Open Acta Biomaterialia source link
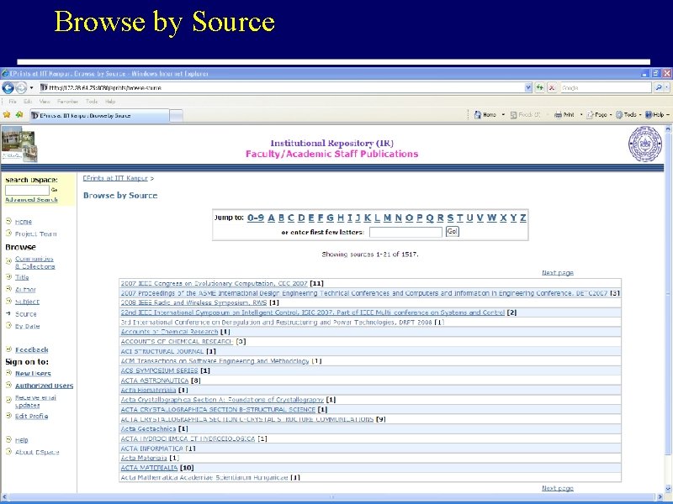The height and width of the screenshot is (504, 673). click(149, 390)
